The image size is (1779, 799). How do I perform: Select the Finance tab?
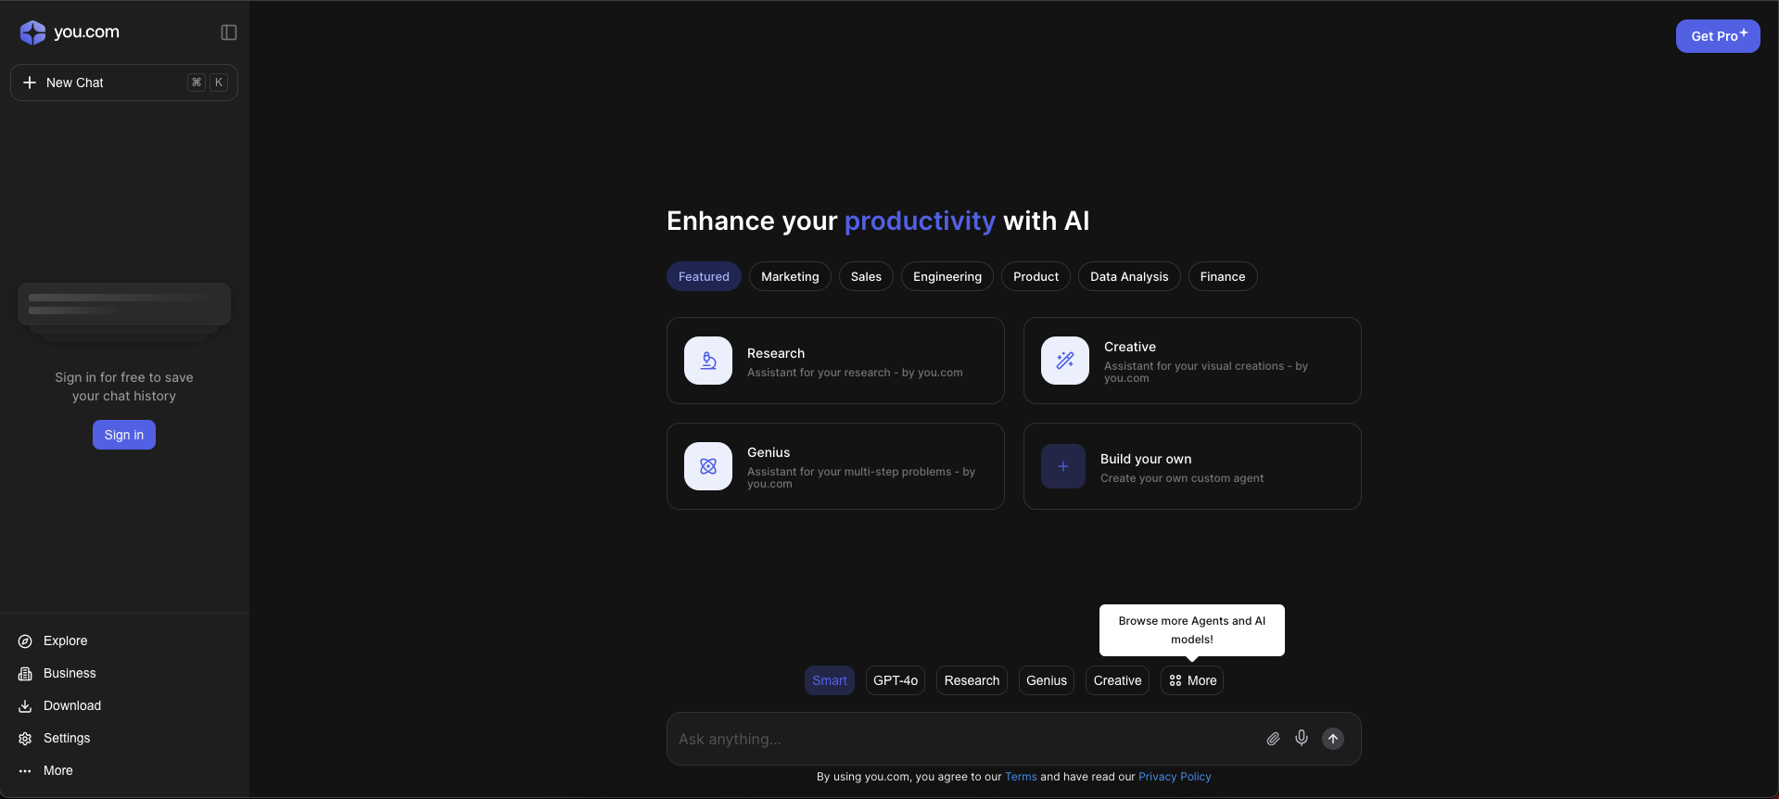coord(1223,276)
